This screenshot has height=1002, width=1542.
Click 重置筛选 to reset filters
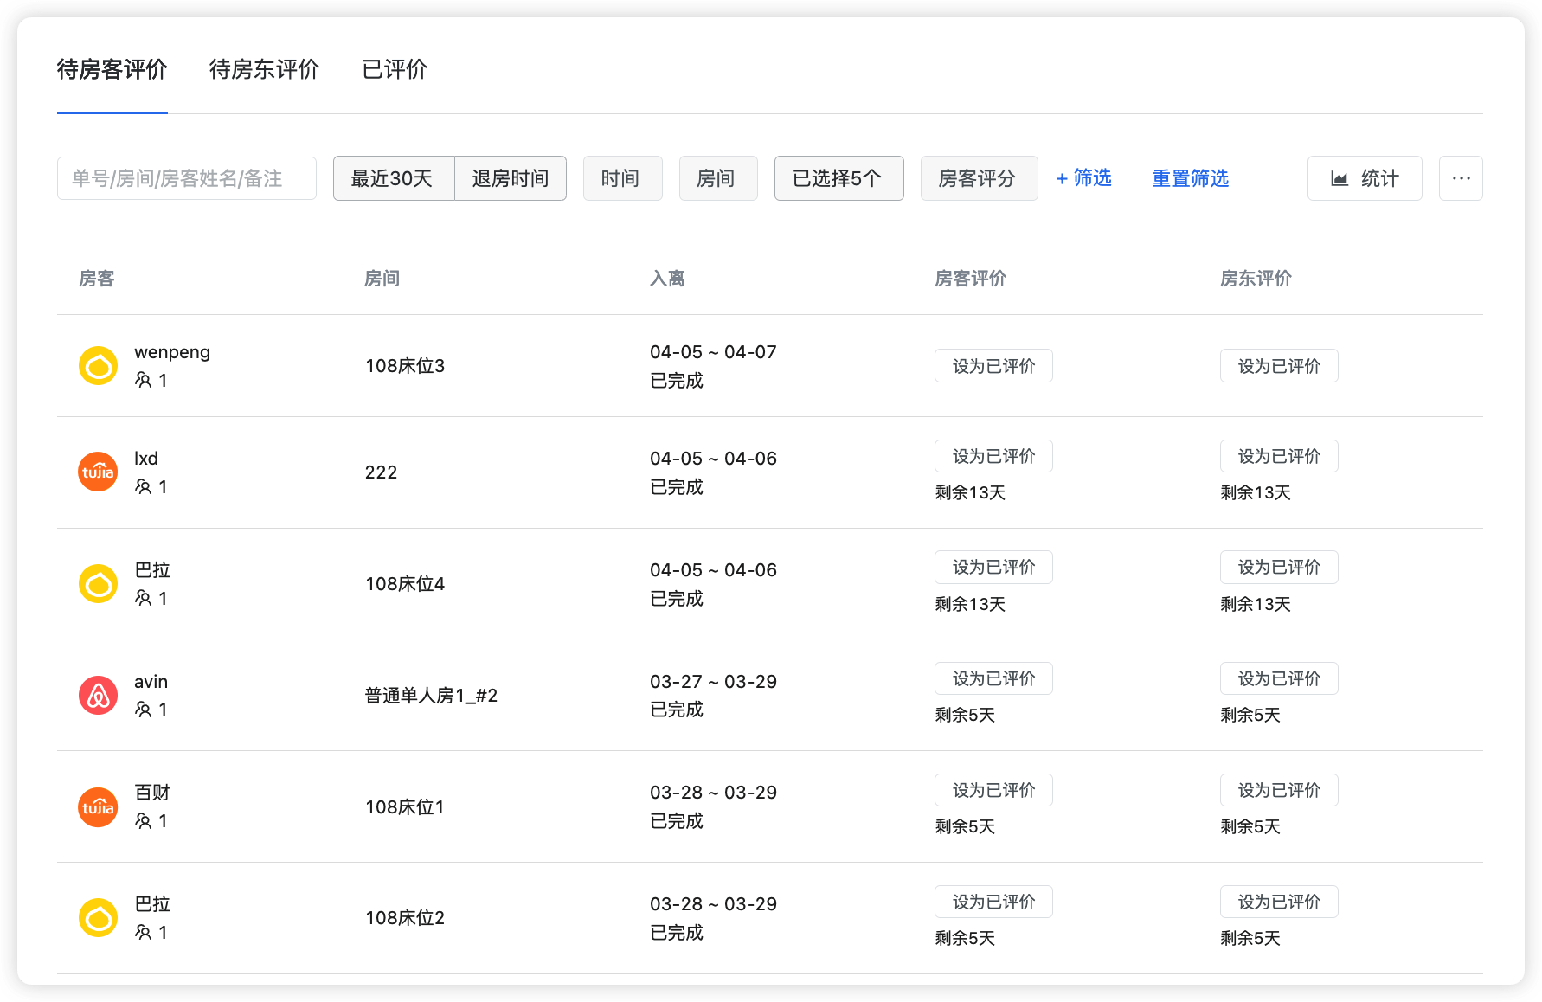(x=1190, y=178)
